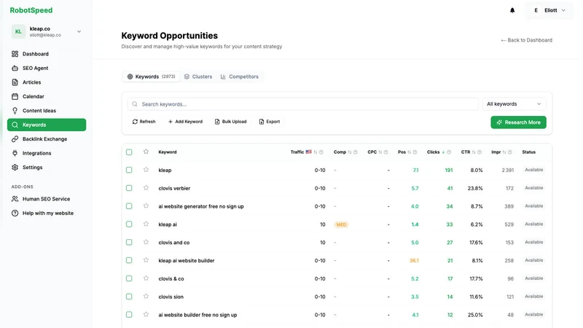The height and width of the screenshot is (328, 583).
Task: Open the All keywords filter dropdown
Action: coord(514,104)
